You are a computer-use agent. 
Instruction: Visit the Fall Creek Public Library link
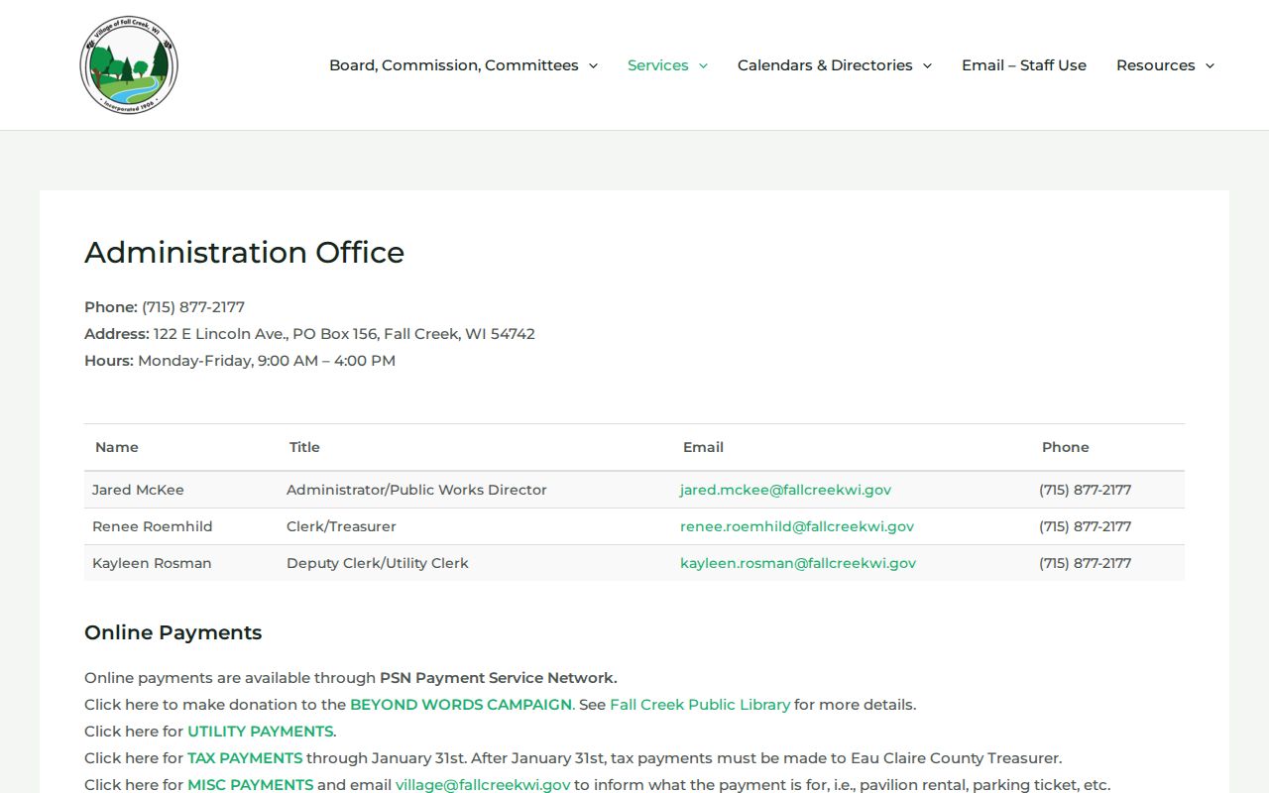700,705
